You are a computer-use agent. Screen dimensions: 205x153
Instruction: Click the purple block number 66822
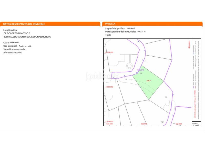141,70
